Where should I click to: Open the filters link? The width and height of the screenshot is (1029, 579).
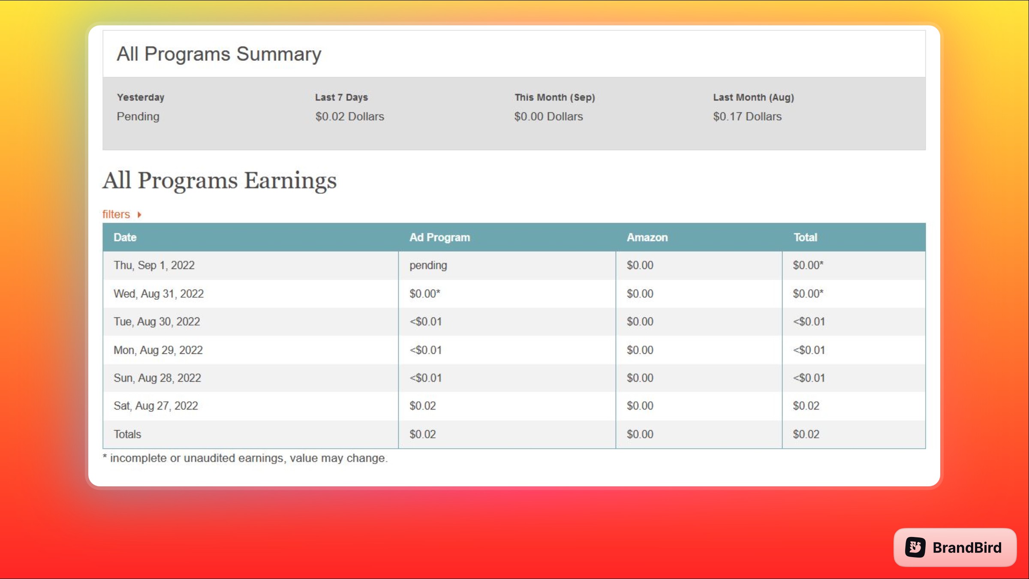pos(116,214)
